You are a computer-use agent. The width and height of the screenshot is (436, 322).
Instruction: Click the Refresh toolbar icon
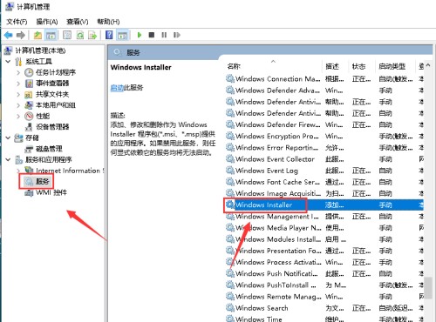point(80,36)
